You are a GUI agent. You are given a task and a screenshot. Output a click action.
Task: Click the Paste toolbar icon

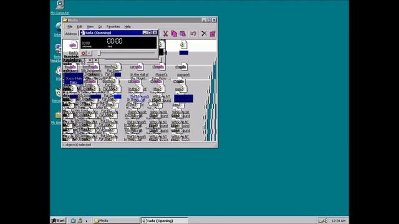pyautogui.click(x=183, y=34)
